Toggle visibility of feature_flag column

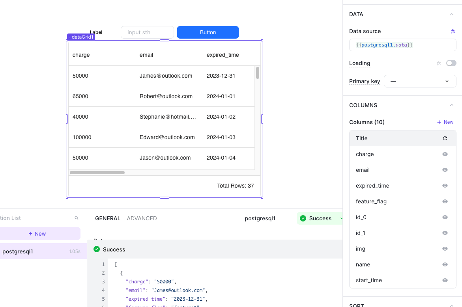coord(445,201)
